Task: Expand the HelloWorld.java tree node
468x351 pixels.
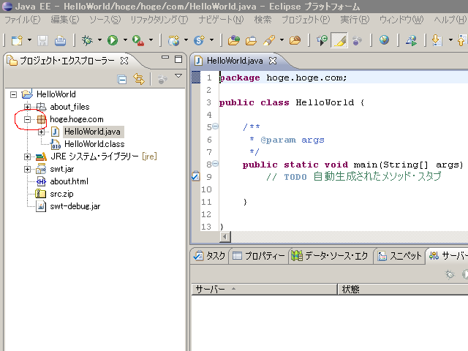Action: tap(41, 132)
